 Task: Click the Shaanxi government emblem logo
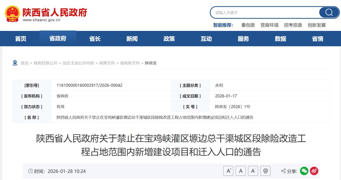tap(13, 14)
